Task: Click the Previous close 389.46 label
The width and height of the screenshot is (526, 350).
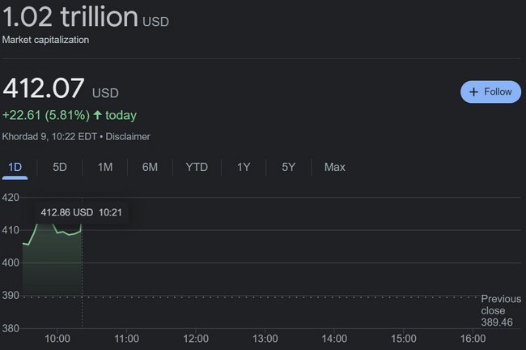Action: 501,310
